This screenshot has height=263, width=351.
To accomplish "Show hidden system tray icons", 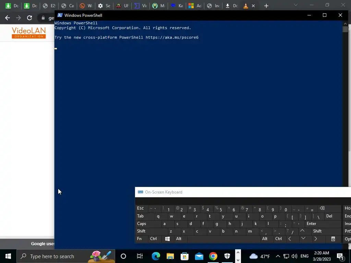I will pyautogui.click(x=278, y=256).
